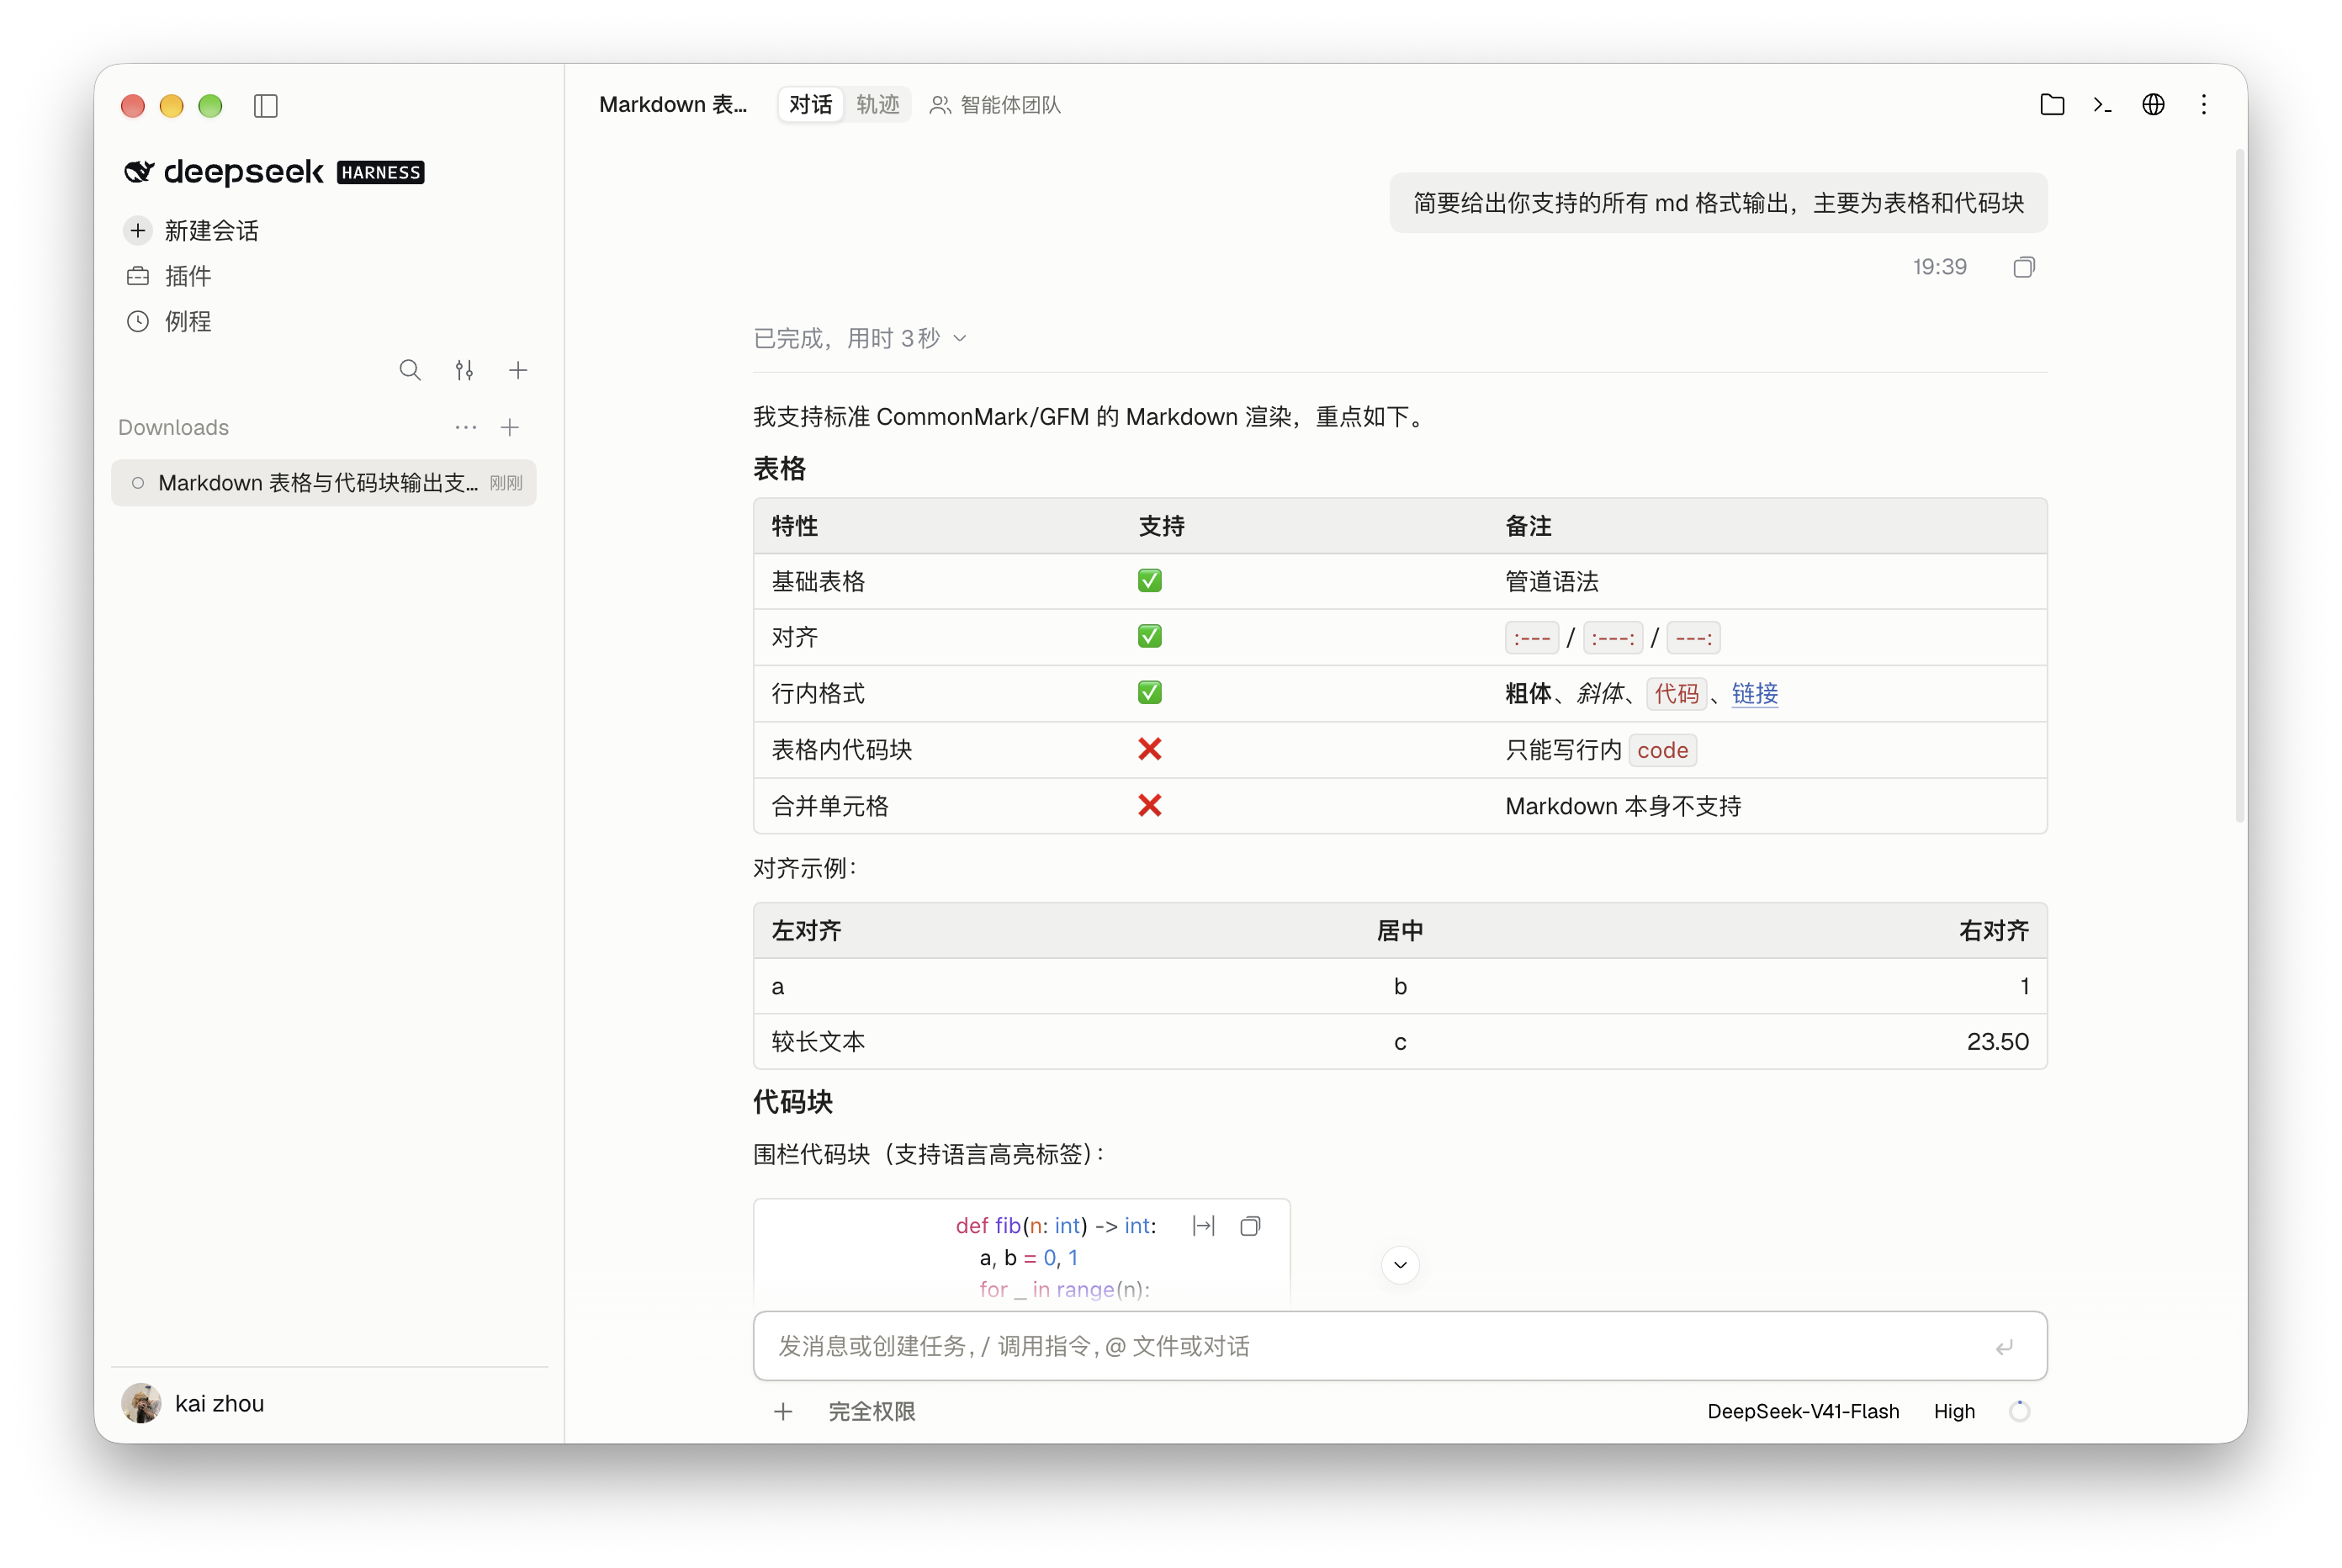The image size is (2342, 1568).
Task: Switch to 轨迹 tab
Action: tap(877, 104)
